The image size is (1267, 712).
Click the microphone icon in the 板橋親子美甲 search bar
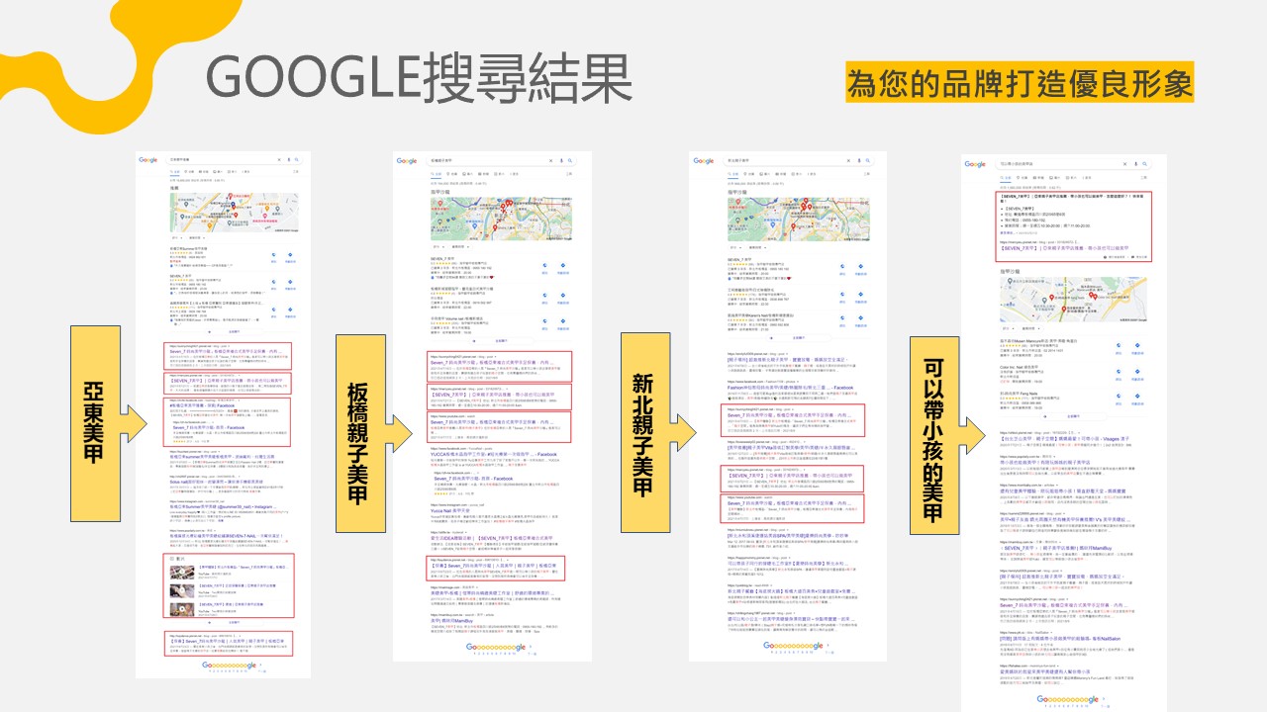point(561,160)
